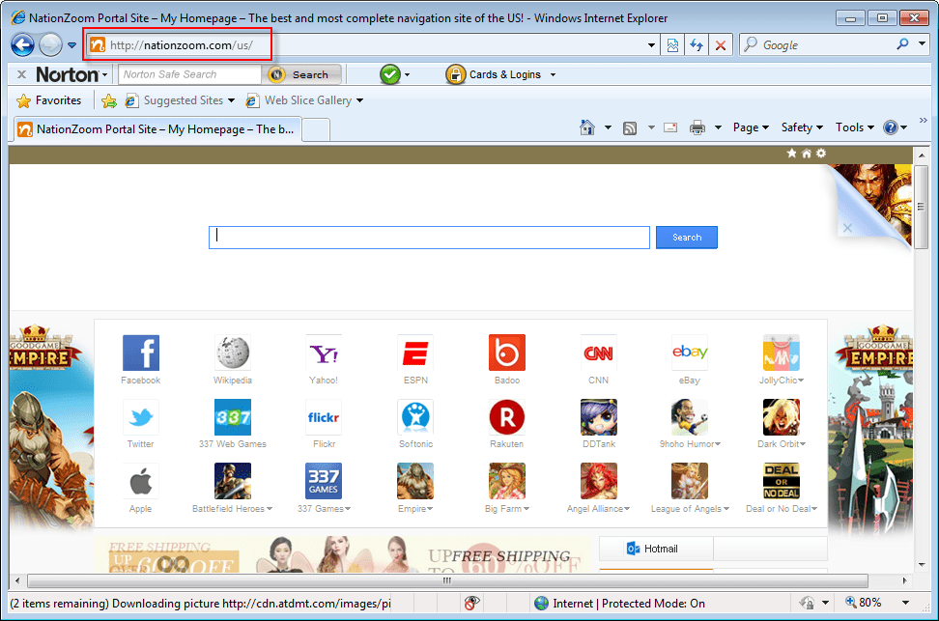Click the Print icon

click(x=697, y=127)
